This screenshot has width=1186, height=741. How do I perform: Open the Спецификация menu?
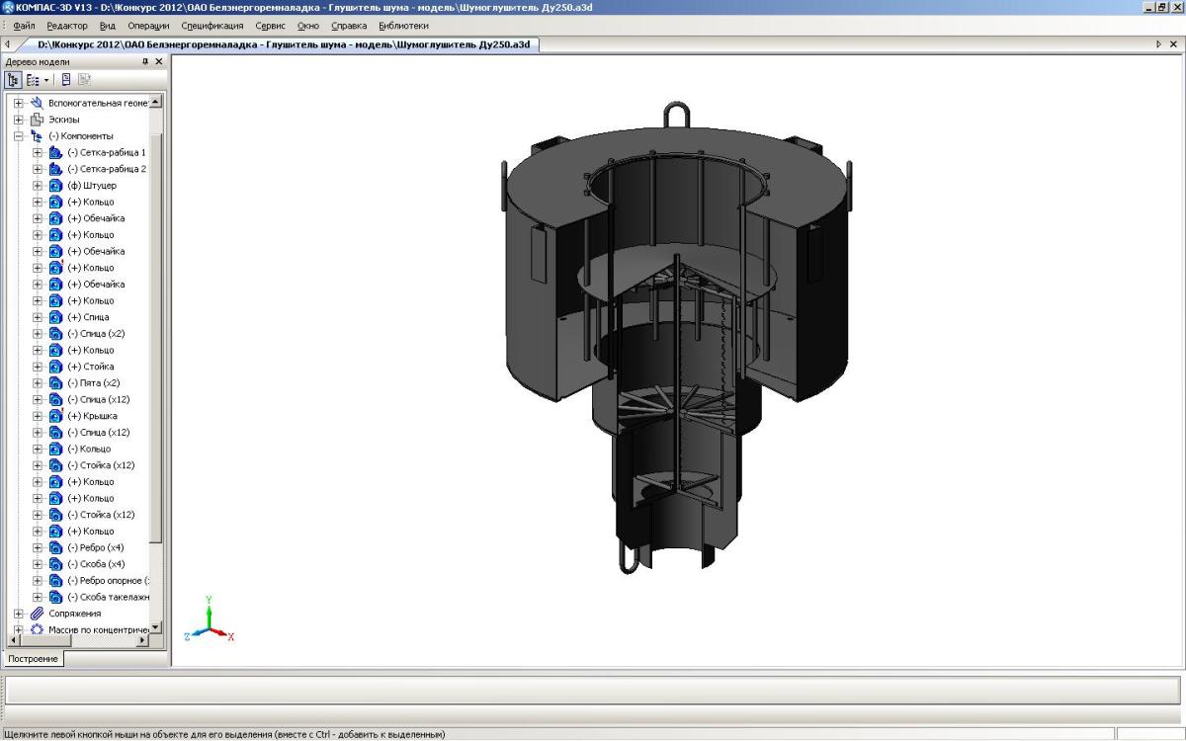pyautogui.click(x=212, y=26)
